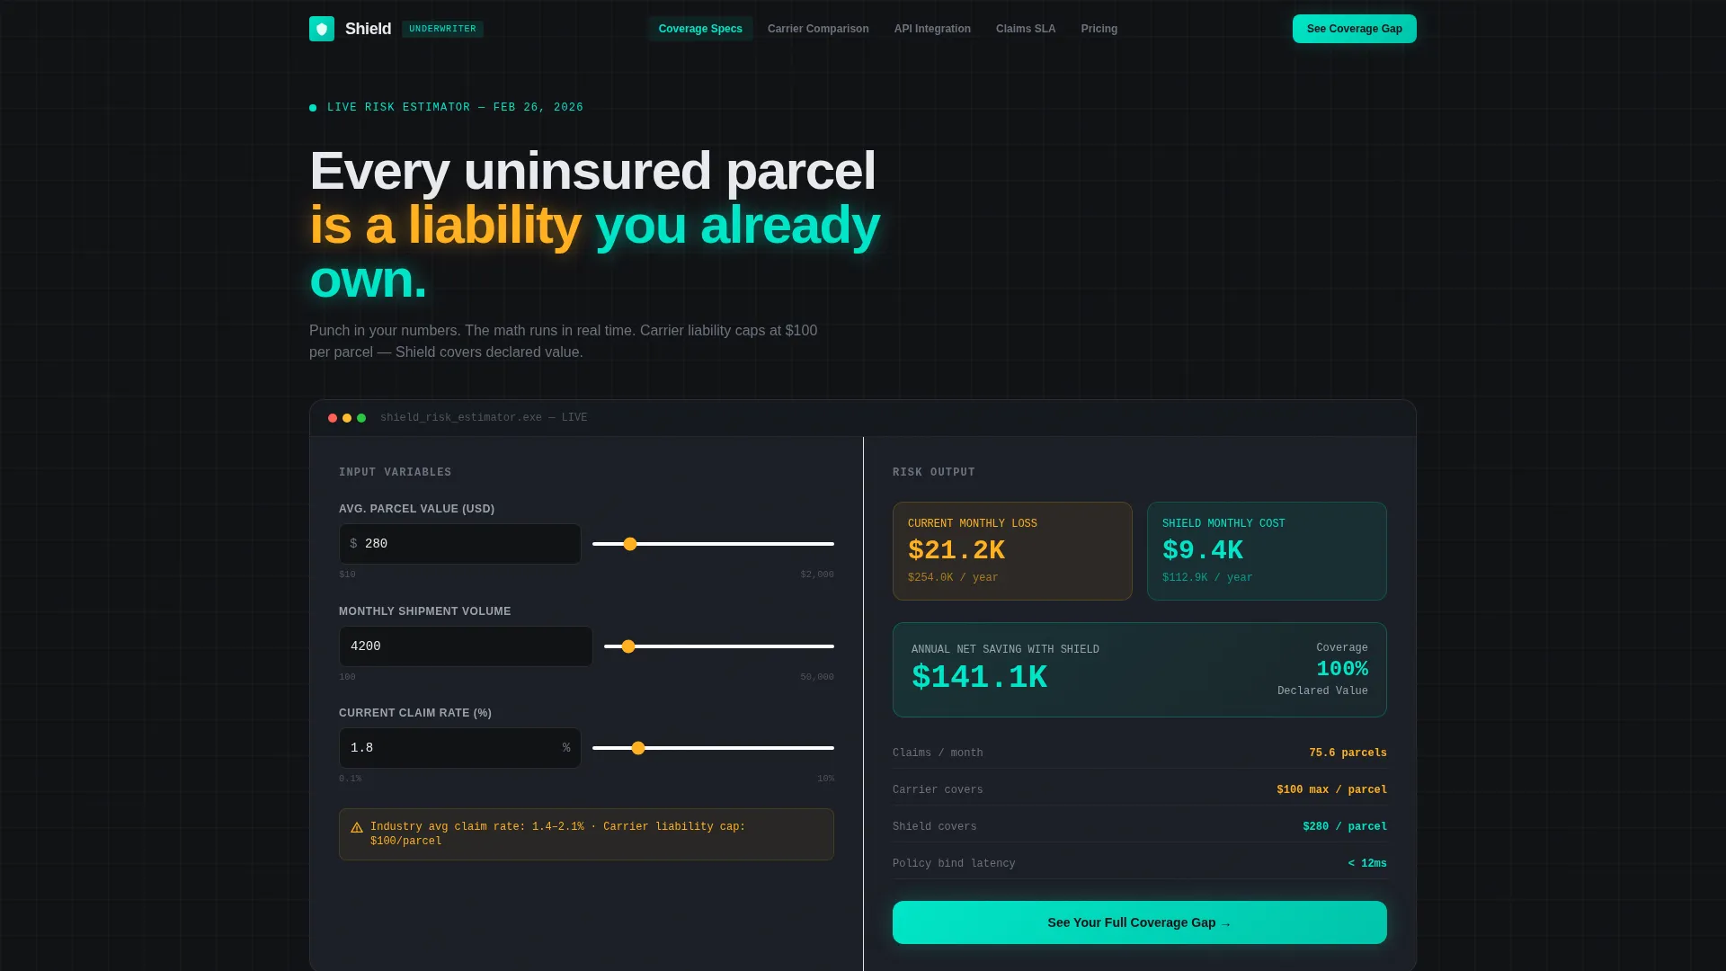Click the $21.2K current monthly loss value
The width and height of the screenshot is (1726, 971).
[x=956, y=550]
